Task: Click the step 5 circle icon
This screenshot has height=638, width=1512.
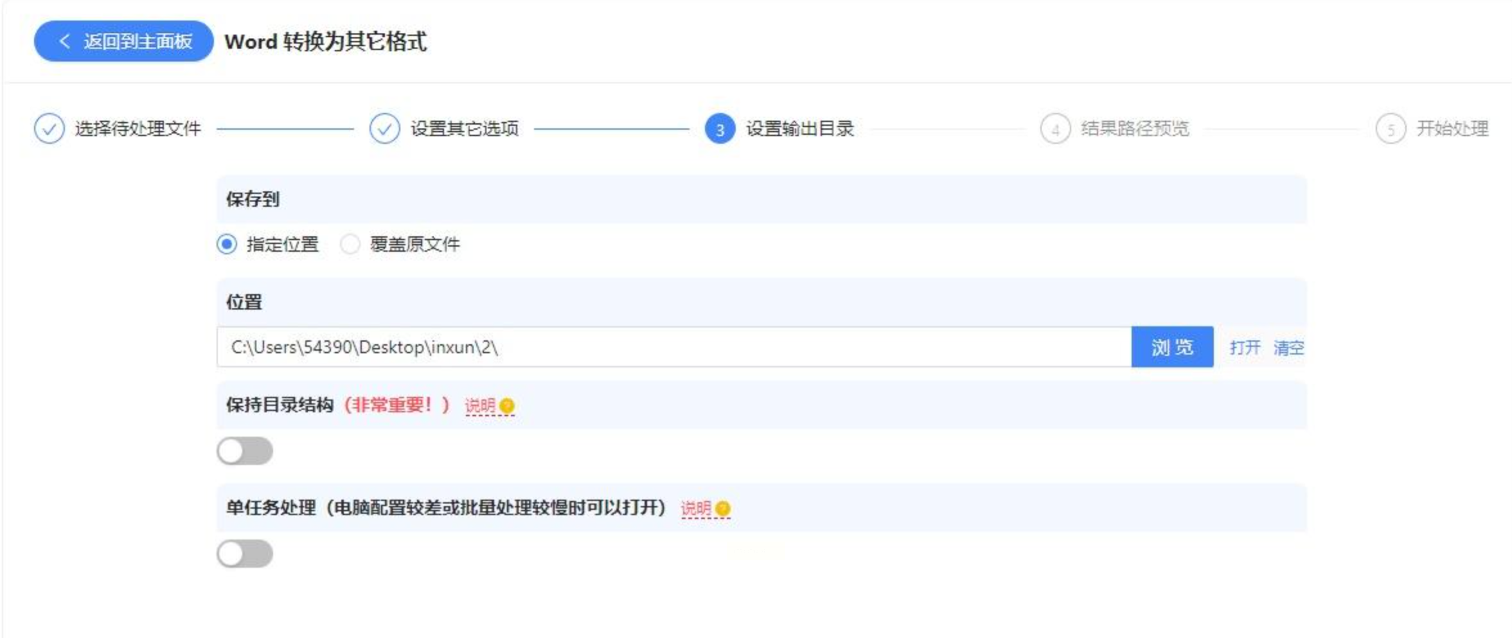Action: (1391, 128)
